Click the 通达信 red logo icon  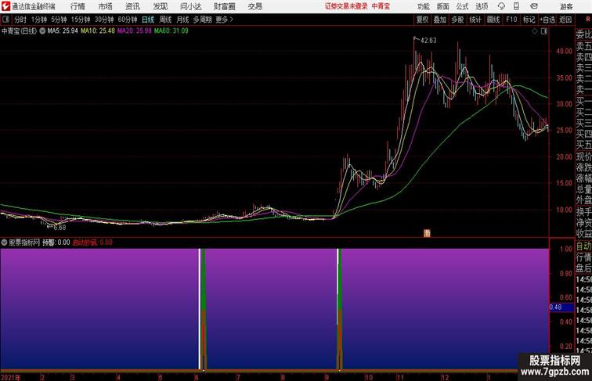tap(5, 6)
